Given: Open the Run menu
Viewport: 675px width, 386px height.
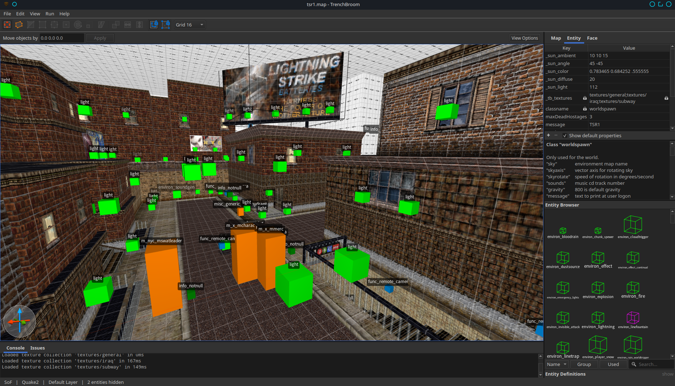Looking at the screenshot, I should (50, 14).
